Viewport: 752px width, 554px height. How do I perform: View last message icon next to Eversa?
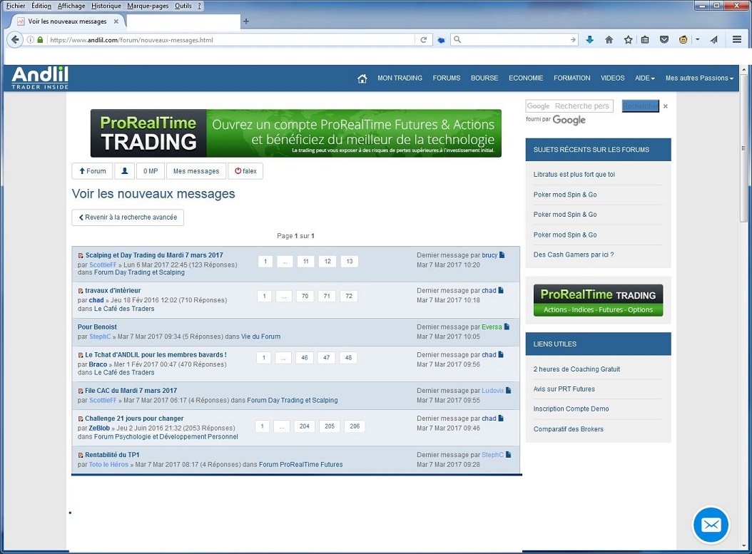[x=507, y=327]
